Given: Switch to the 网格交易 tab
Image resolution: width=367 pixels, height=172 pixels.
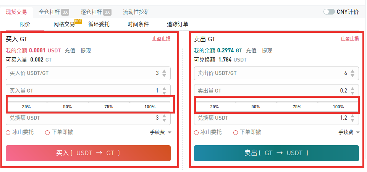Looking at the screenshot, I should (64, 24).
